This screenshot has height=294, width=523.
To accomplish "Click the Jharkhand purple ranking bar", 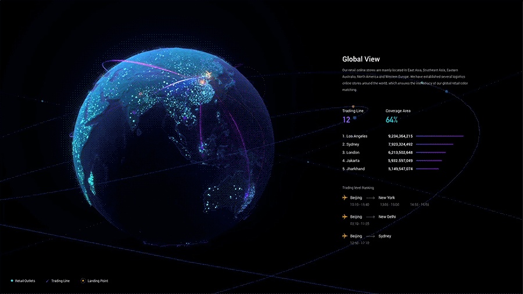I will click(427, 168).
